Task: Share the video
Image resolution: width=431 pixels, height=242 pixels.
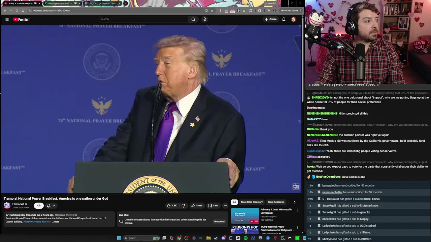Action: pyautogui.click(x=197, y=206)
